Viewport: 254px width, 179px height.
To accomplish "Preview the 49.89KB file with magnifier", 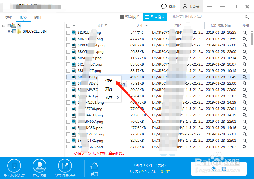I will tap(244, 77).
